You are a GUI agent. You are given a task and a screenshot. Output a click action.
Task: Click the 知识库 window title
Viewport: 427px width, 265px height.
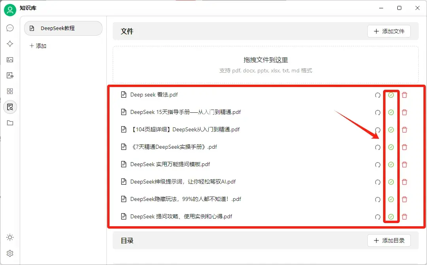pyautogui.click(x=28, y=8)
